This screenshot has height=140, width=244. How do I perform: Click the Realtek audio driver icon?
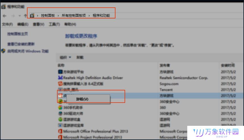60,77
